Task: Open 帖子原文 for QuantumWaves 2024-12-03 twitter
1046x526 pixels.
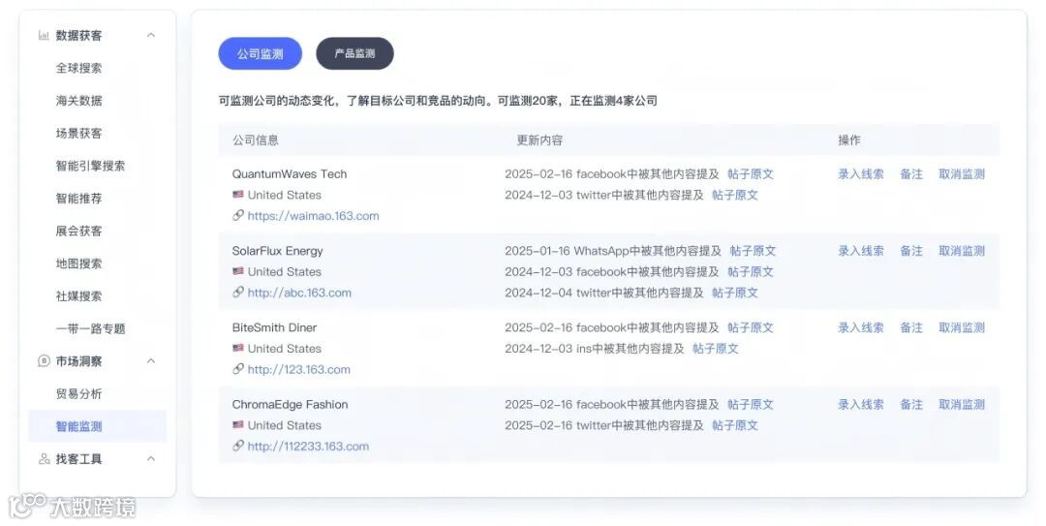Action: [x=735, y=195]
